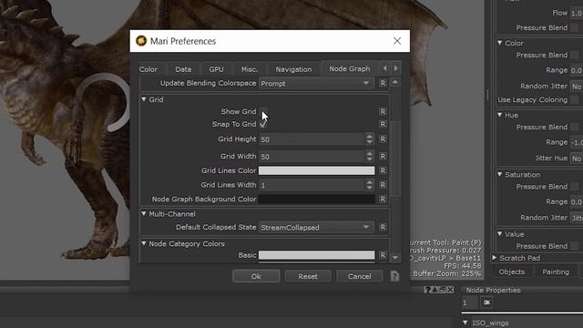This screenshot has width=583, height=328.
Task: Open the Grid Lines Color swatch
Action: pos(316,170)
